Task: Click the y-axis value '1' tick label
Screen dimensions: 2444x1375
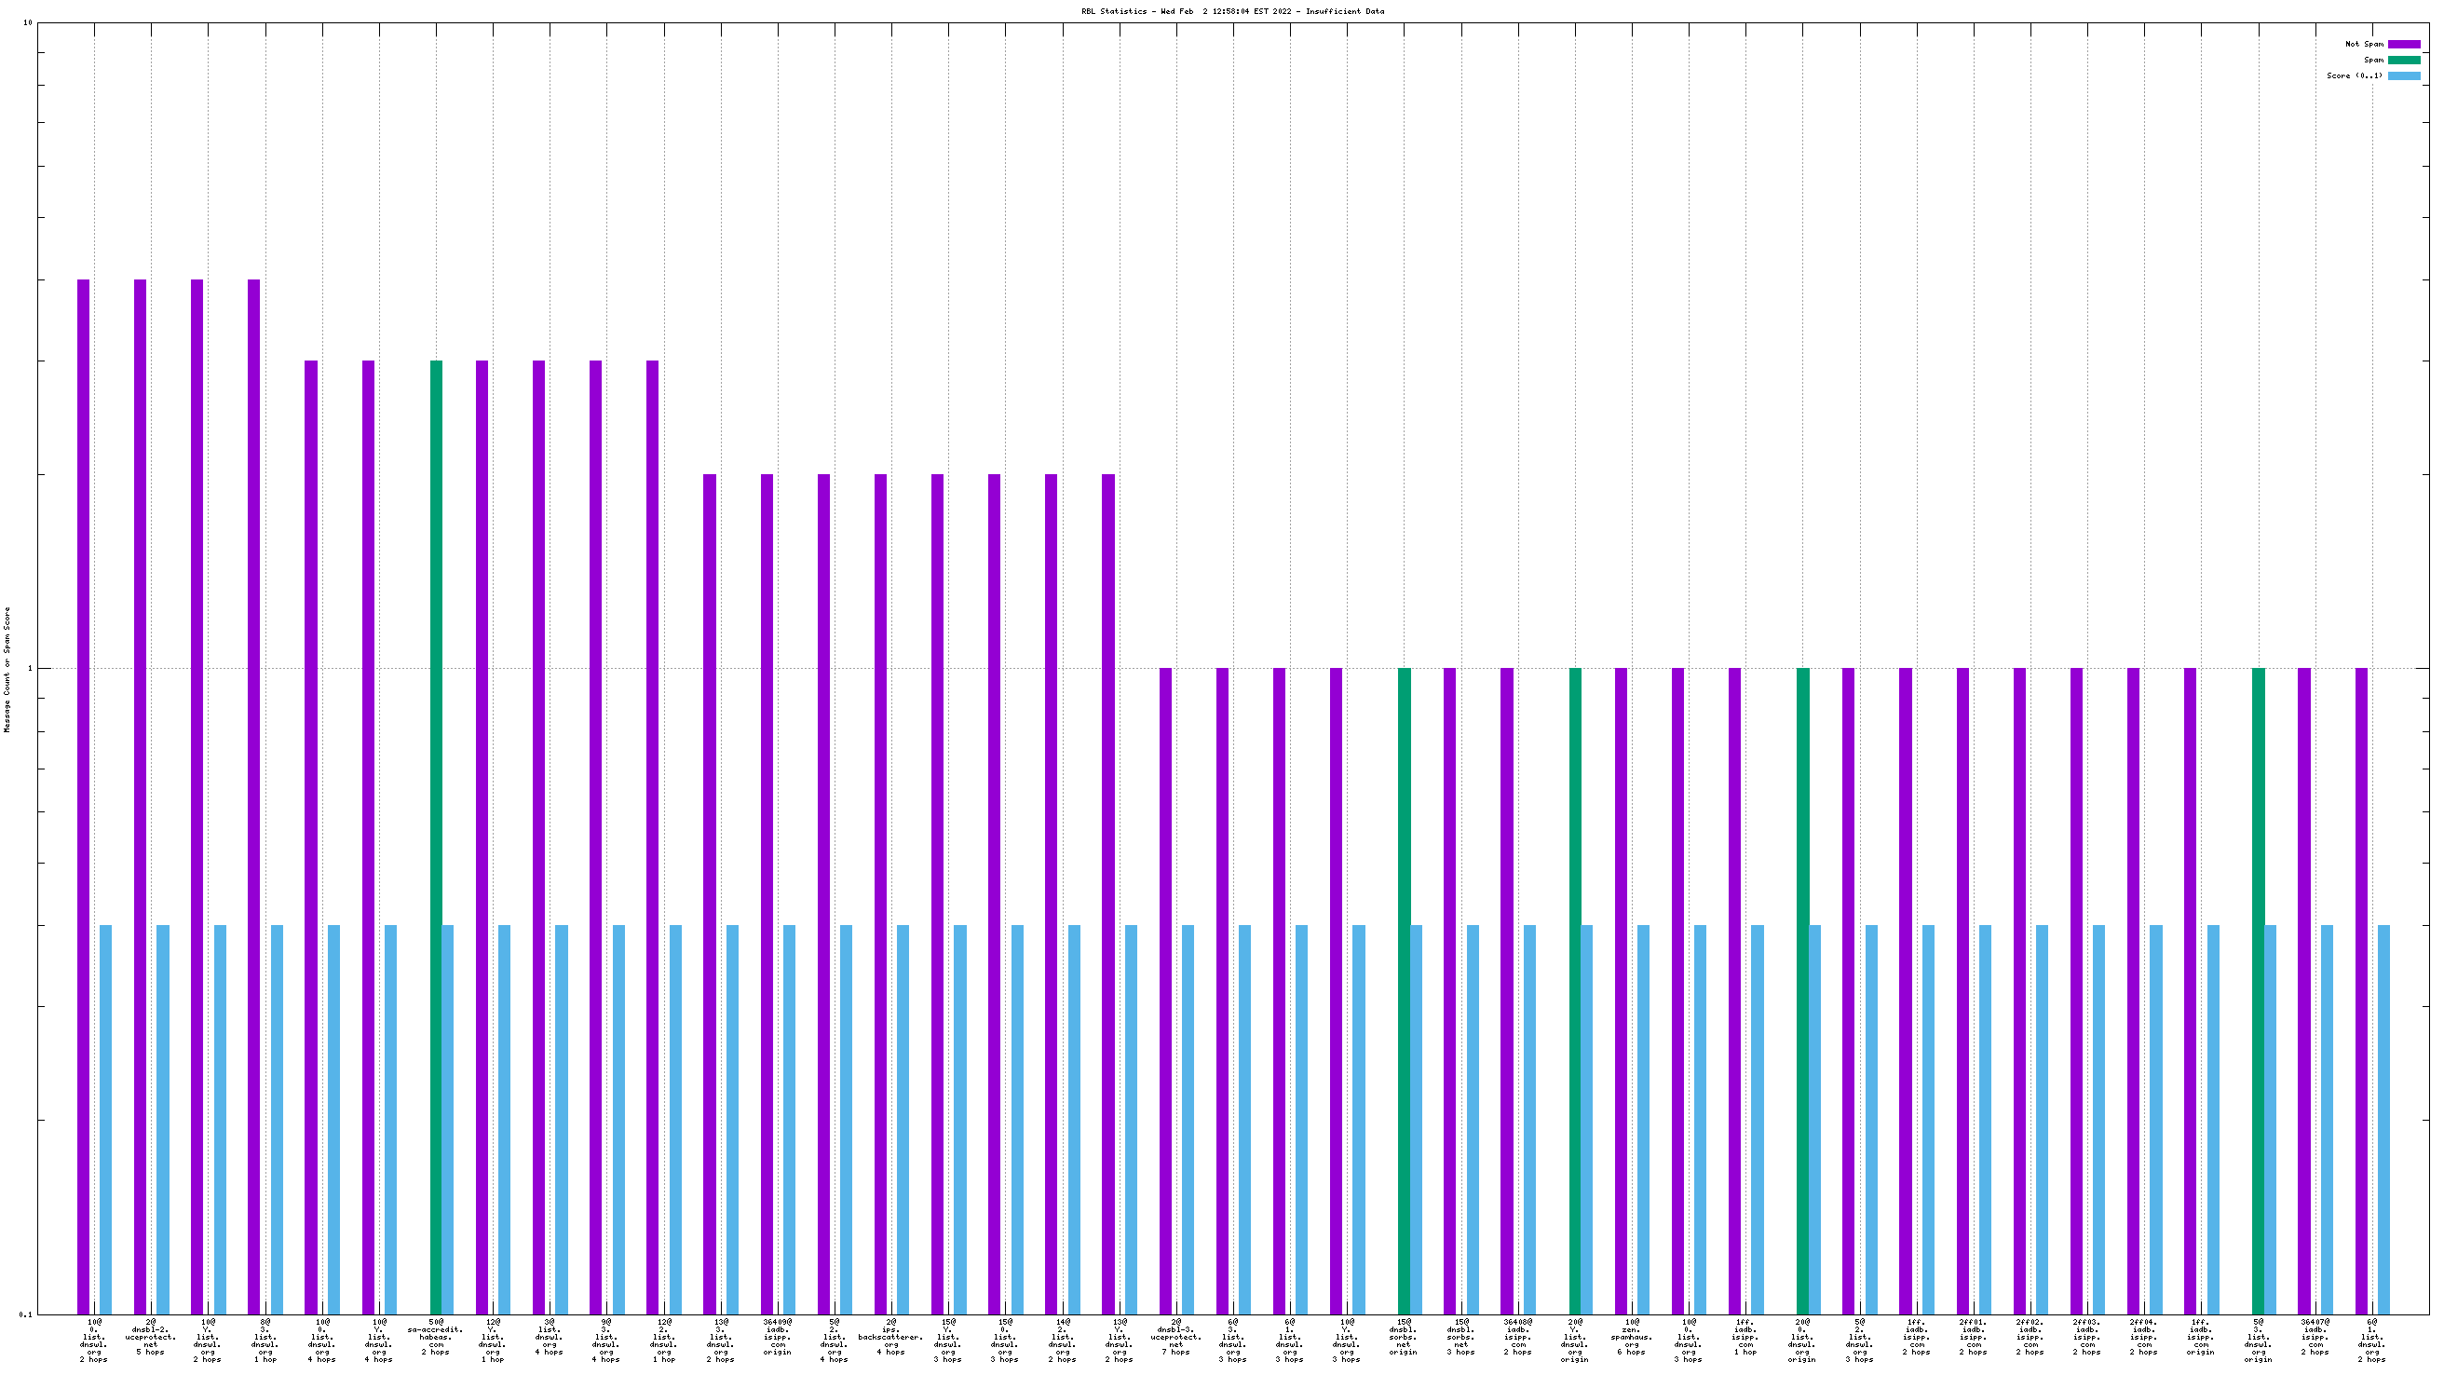Action: coord(30,668)
